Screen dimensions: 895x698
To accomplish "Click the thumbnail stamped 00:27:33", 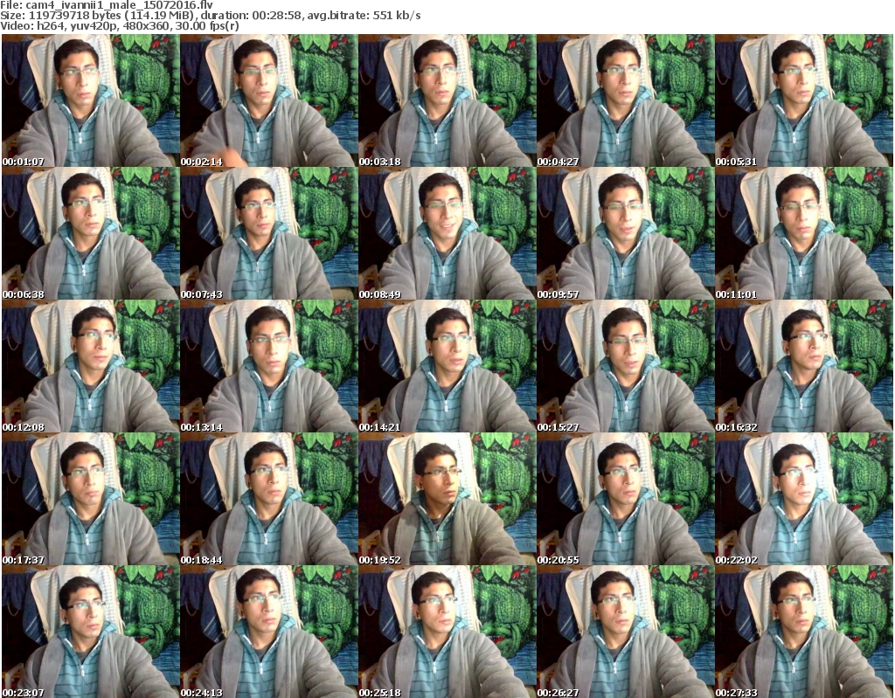I will 804,632.
